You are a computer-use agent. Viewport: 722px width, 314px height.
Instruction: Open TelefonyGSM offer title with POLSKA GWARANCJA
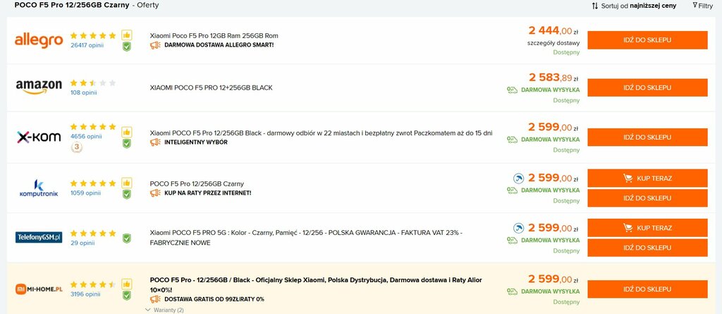pyautogui.click(x=306, y=238)
